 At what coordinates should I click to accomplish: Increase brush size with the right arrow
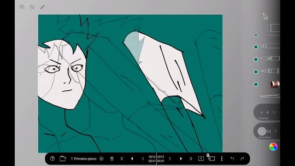click(274, 113)
